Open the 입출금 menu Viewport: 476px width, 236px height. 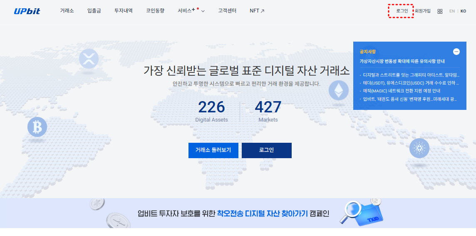pos(94,11)
